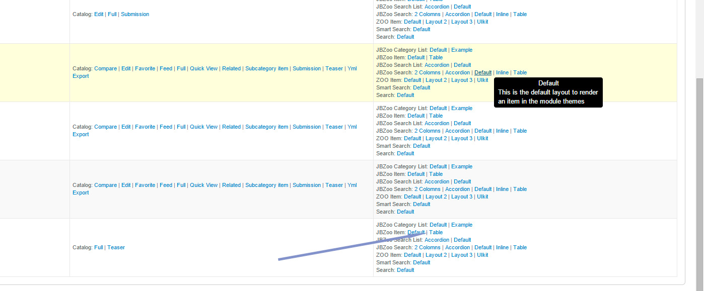Open JBZoo Search Inline in yellow highlighted row

tap(502, 72)
